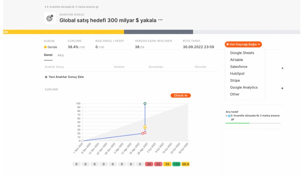This screenshot has width=302, height=175.
Task: Click the realized value 38 under Gerçekleşen/Beklenen
Action: click(137, 47)
